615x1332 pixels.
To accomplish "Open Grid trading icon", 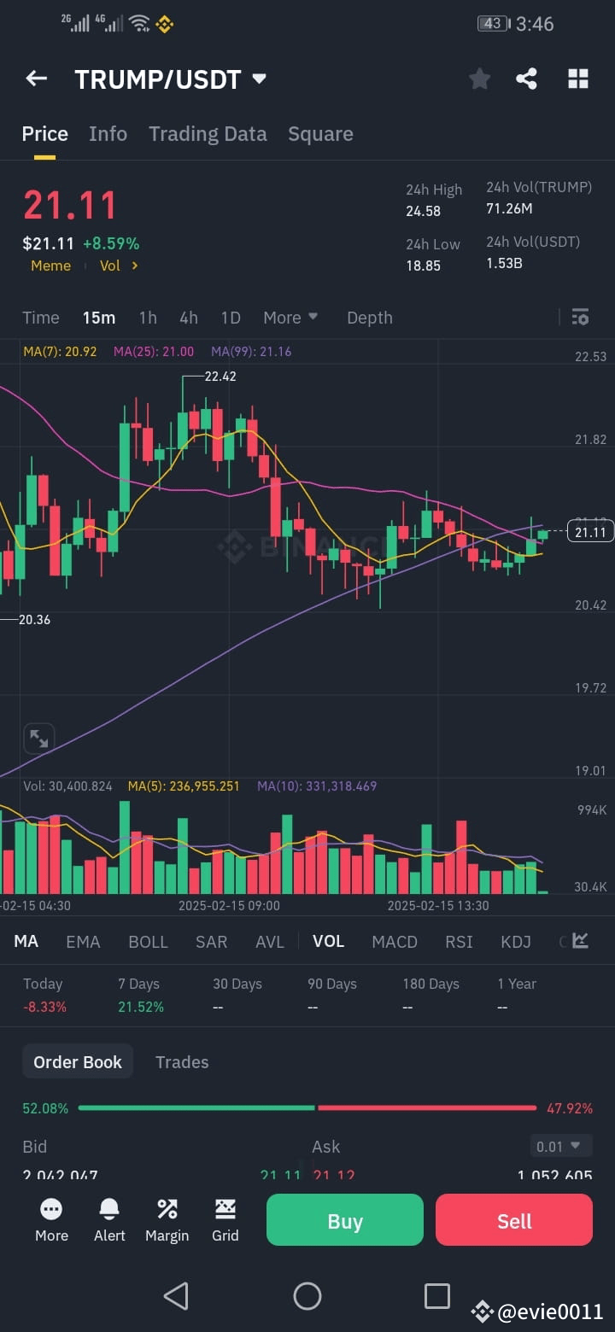I will pyautogui.click(x=225, y=1219).
